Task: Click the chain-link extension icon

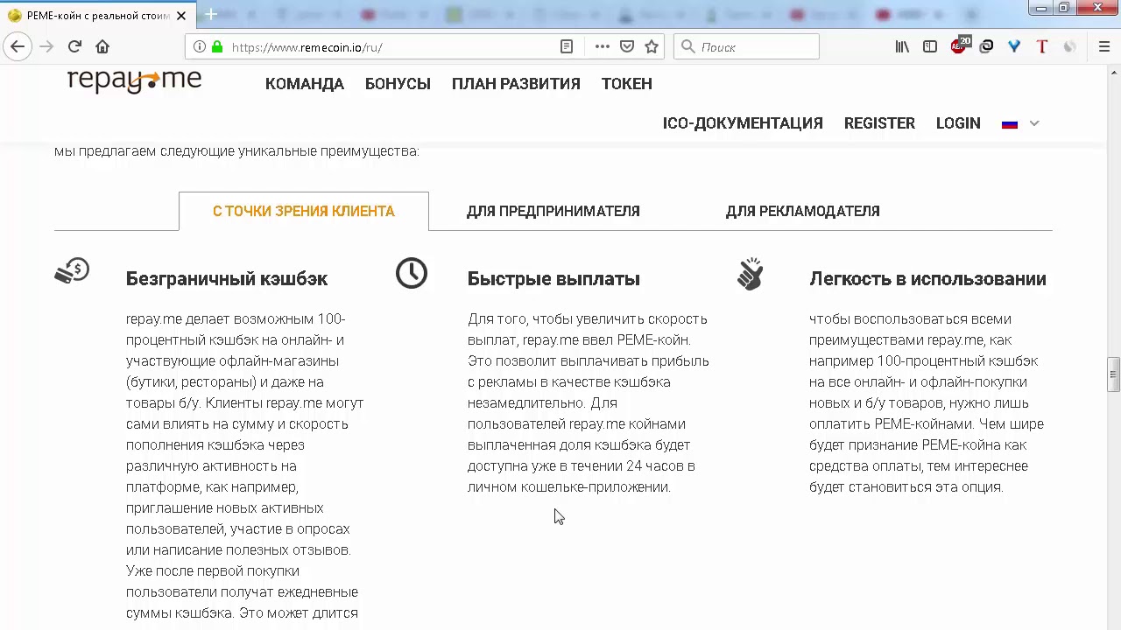Action: click(986, 47)
